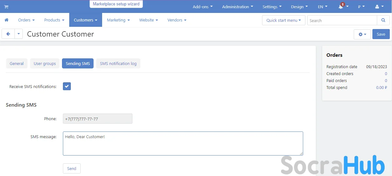Expand the arrow next to back button
Viewport: 392px width, 176px height.
[x=19, y=34]
